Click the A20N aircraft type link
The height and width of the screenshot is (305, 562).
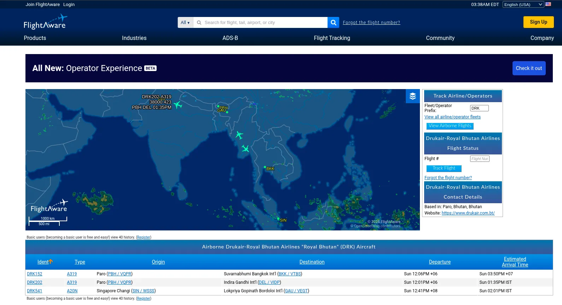(x=72, y=291)
